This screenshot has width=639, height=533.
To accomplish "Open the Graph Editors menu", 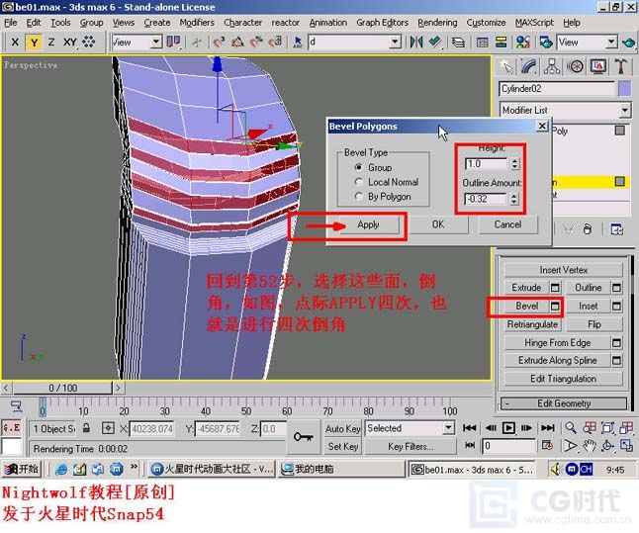I will [382, 23].
